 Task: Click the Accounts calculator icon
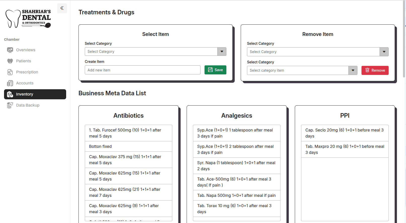click(10, 83)
